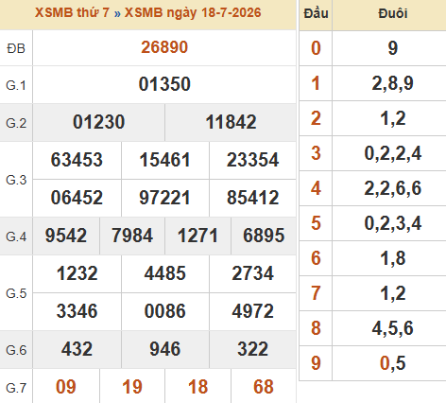
Task: Select head digit 3 row
Action: point(372,153)
